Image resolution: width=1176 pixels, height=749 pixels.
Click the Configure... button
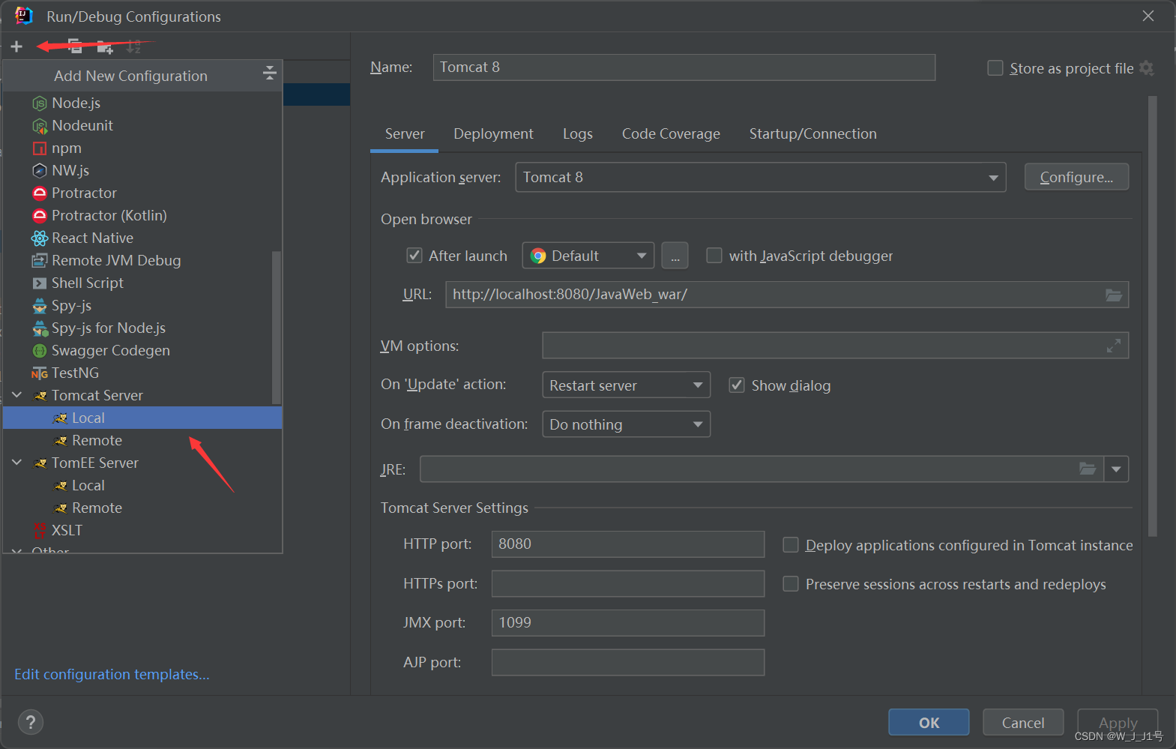tap(1076, 177)
